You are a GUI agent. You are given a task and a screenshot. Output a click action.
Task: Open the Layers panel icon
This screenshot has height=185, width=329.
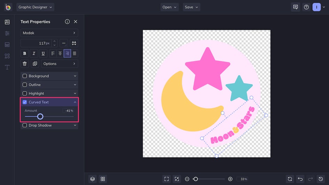coord(93,179)
